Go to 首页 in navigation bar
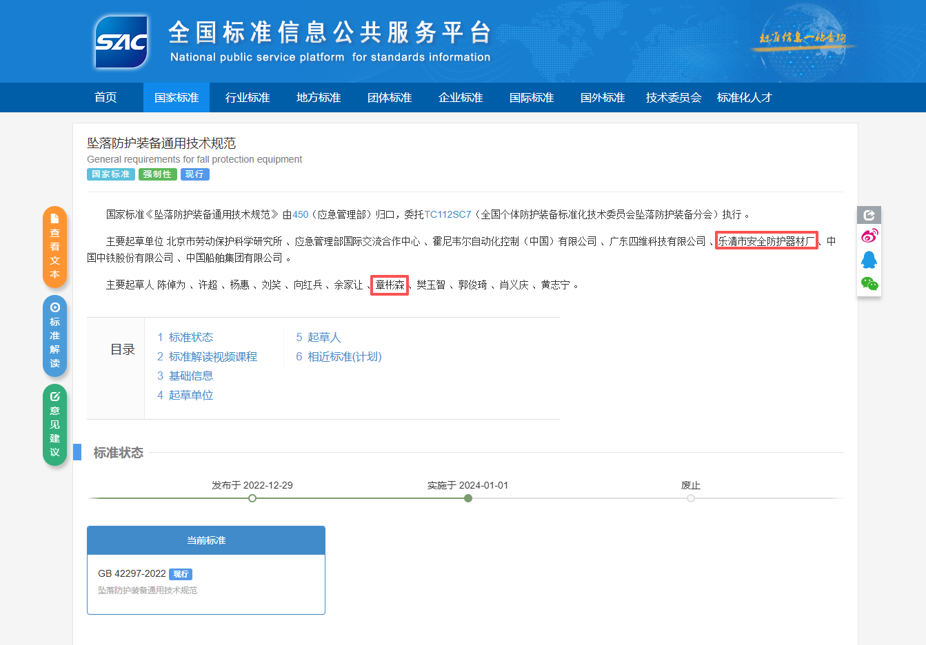The height and width of the screenshot is (645, 926). pyautogui.click(x=105, y=98)
